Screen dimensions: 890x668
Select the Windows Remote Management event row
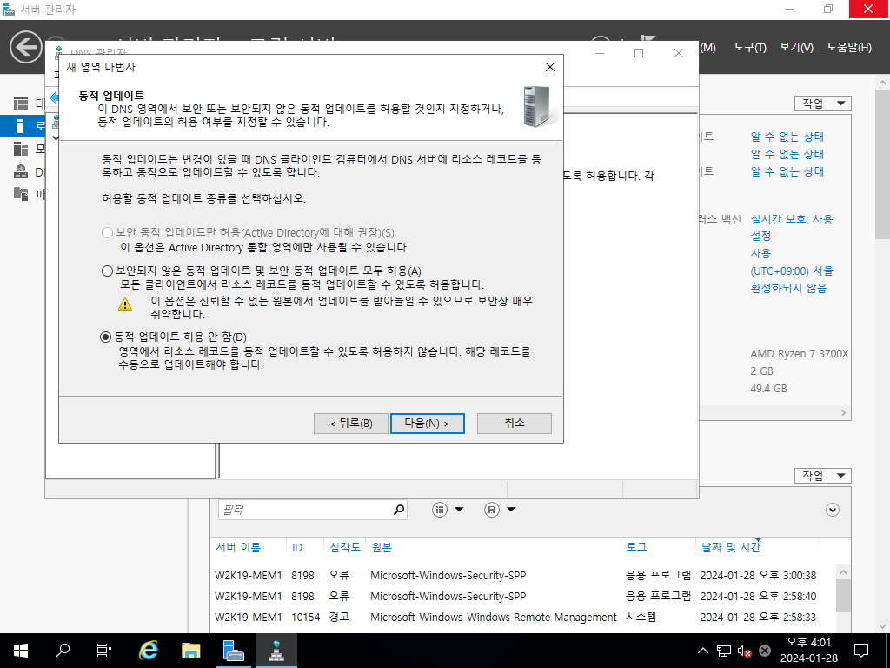pos(524,617)
